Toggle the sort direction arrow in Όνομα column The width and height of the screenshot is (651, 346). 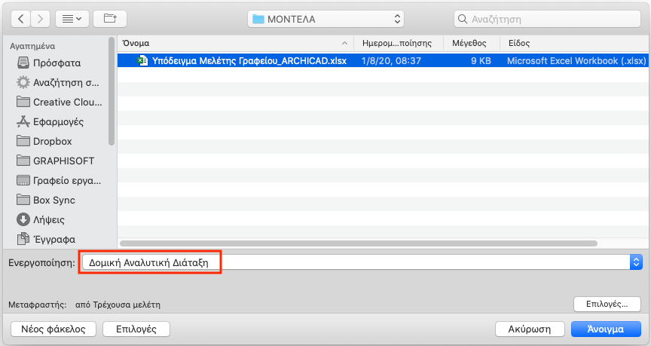pyautogui.click(x=344, y=43)
